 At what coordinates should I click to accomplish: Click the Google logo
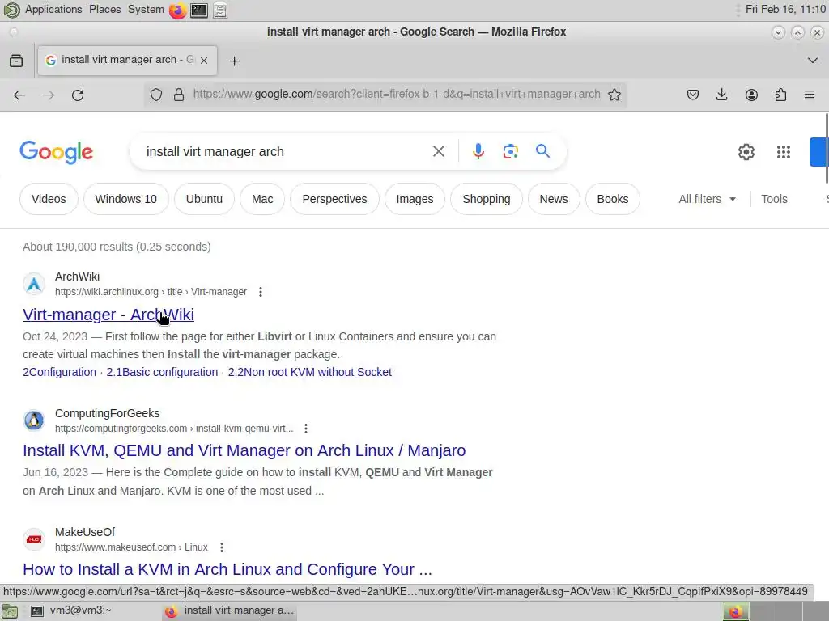(57, 152)
